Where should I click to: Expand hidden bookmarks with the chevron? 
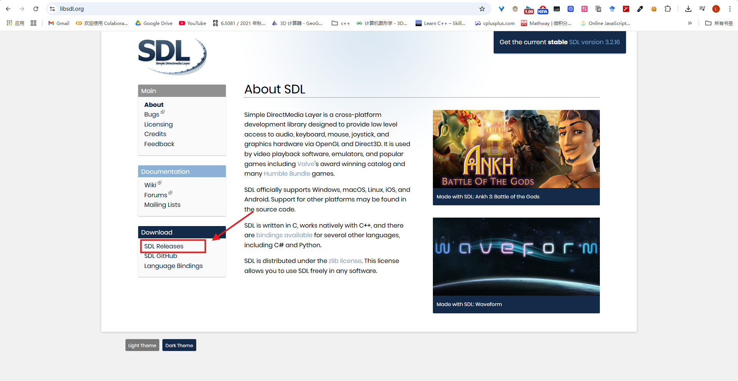point(690,23)
